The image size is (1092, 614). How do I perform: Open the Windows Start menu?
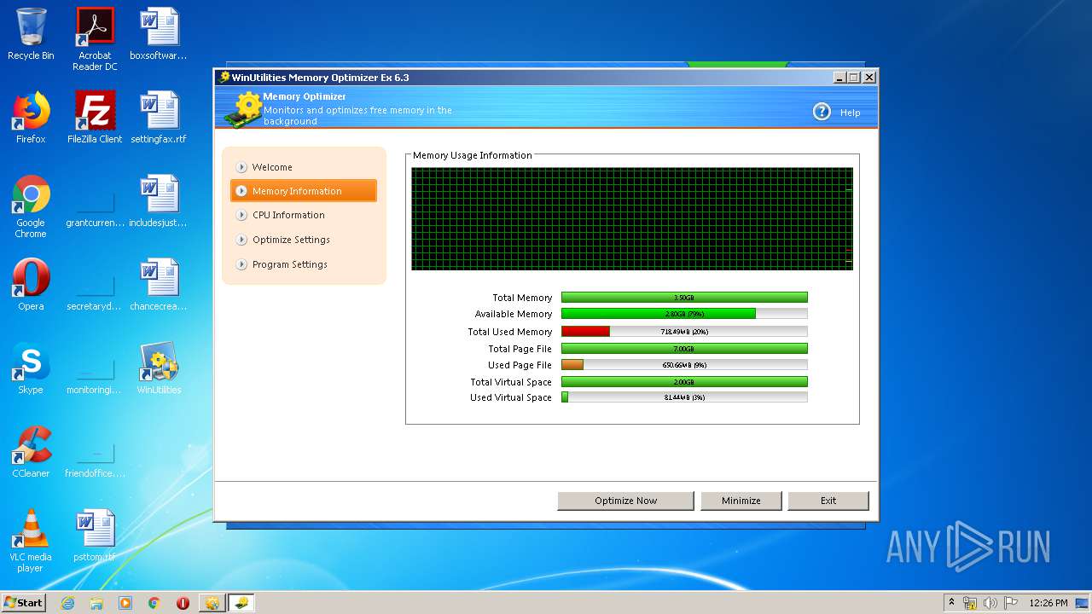tap(24, 603)
